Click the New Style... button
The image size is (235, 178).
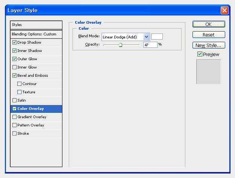(x=209, y=45)
